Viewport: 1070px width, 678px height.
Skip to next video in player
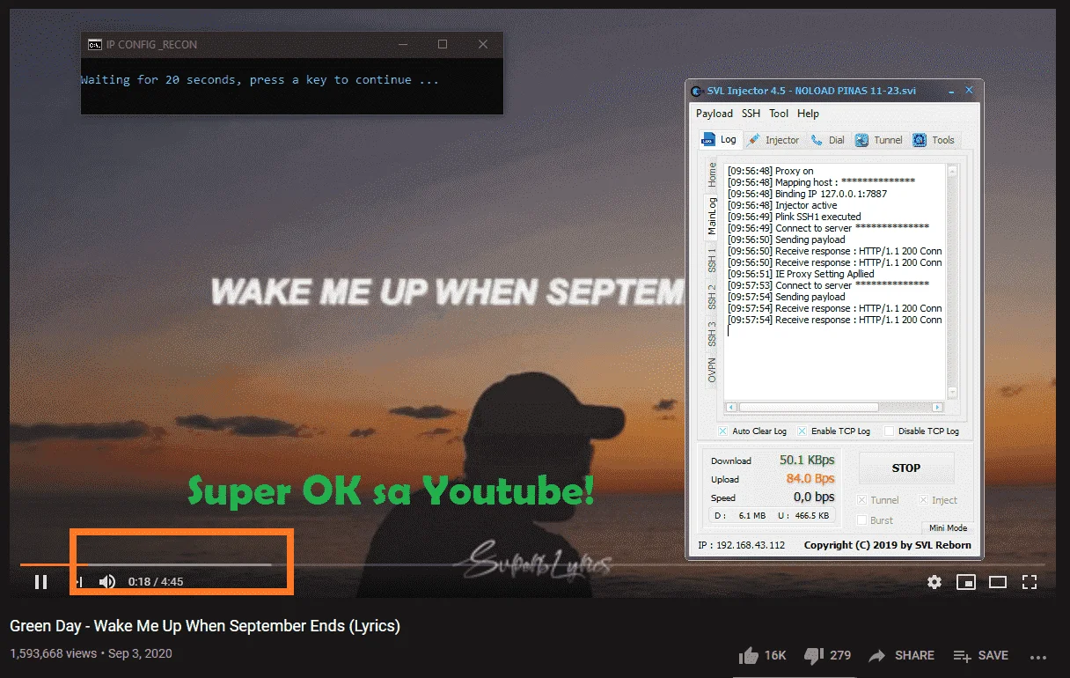(77, 582)
